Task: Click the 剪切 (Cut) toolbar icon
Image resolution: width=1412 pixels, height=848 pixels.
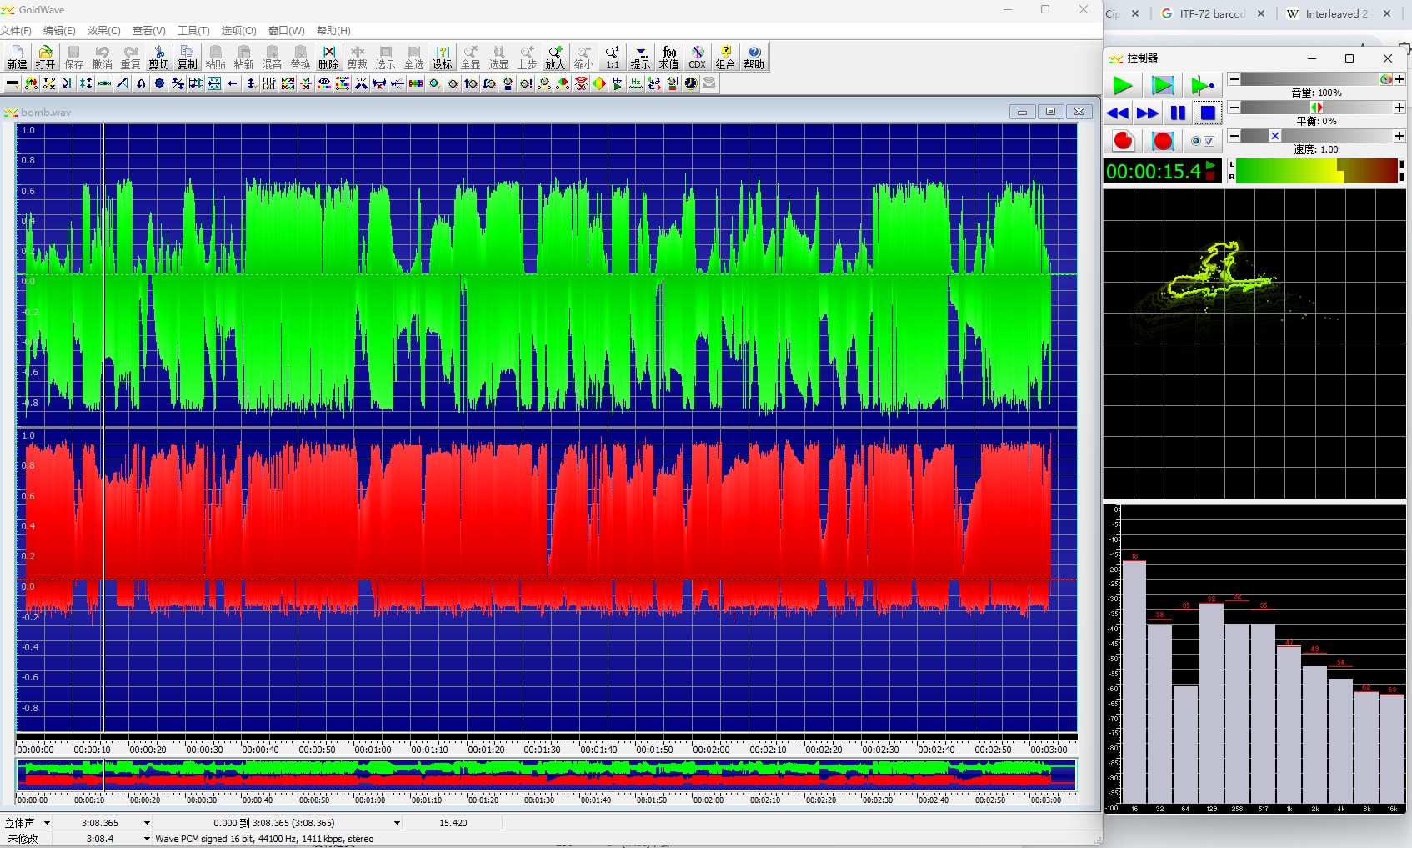Action: click(x=158, y=57)
